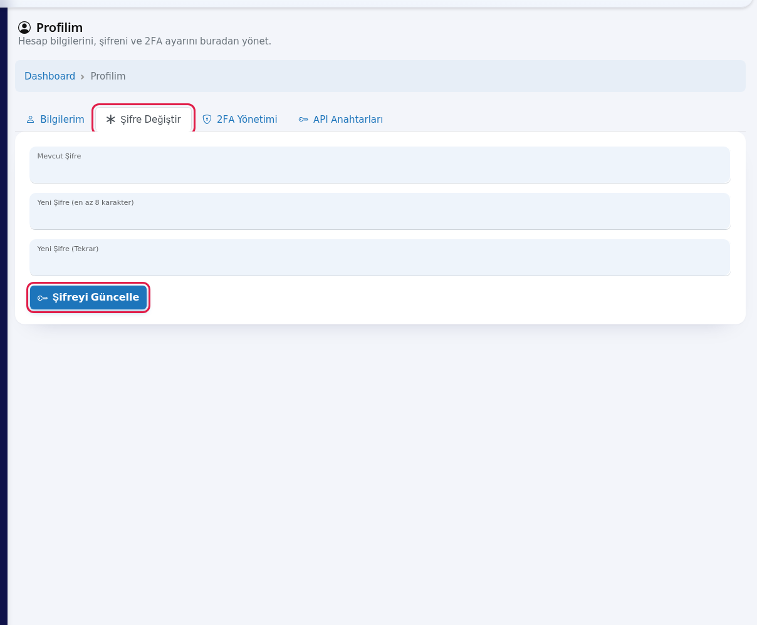Click the Profilim breadcrumb text
Screen dimensions: 757x625
108,76
